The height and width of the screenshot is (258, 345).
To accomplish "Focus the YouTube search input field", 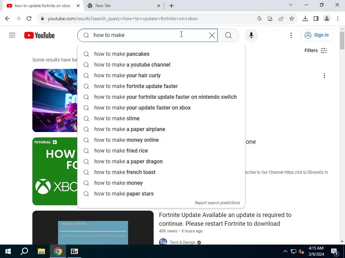I will [x=148, y=35].
